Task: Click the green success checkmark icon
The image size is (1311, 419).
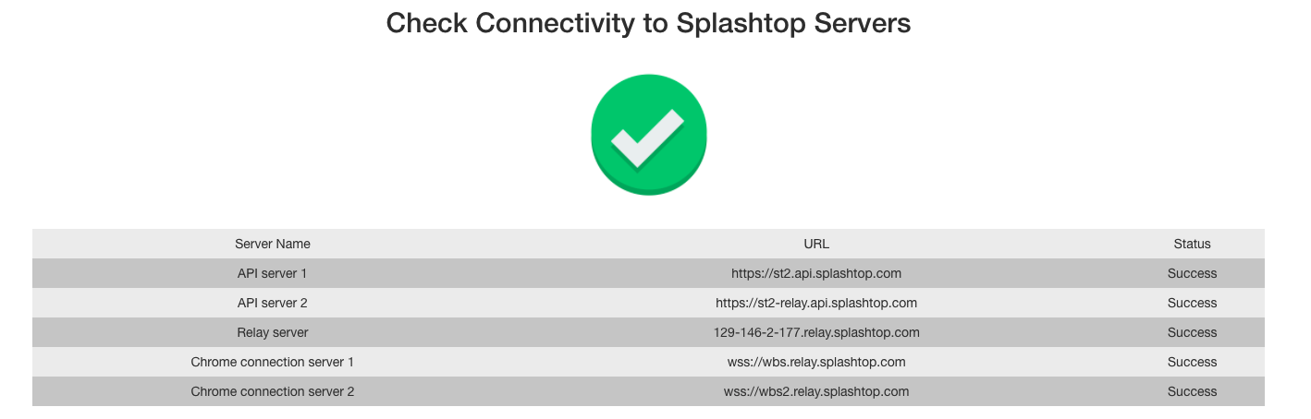Action: click(648, 136)
